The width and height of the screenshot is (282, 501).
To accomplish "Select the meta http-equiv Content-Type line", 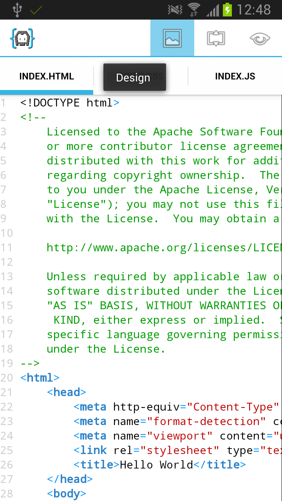I will pos(177,407).
